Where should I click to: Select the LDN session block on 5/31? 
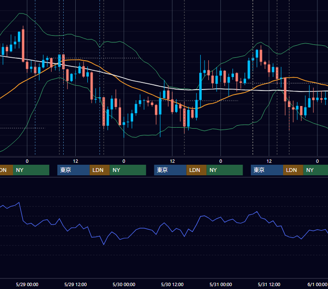click(293, 170)
